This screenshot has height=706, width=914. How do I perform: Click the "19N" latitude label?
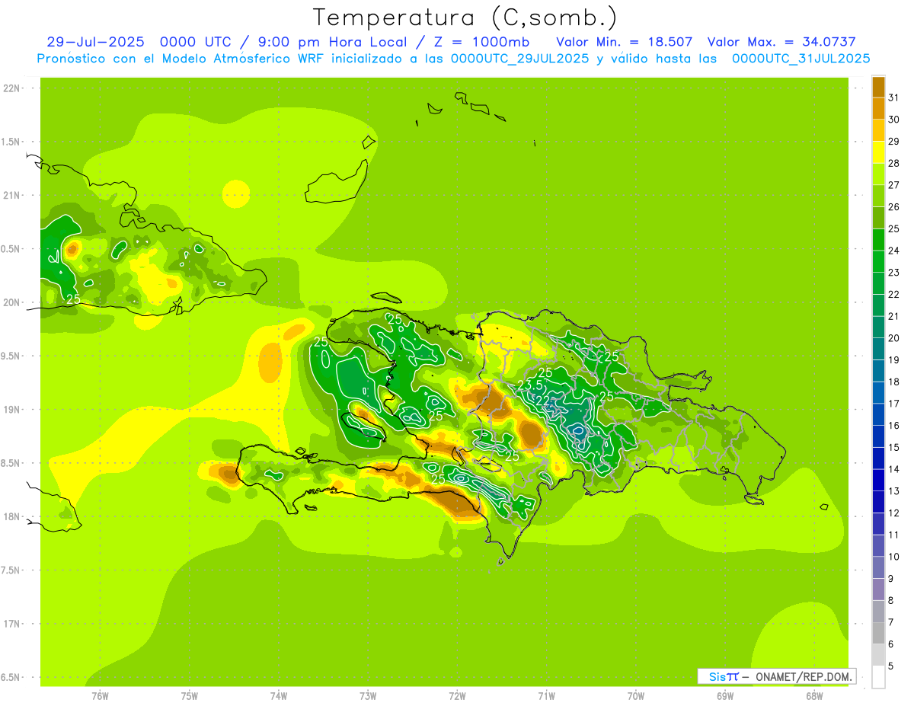(12, 410)
